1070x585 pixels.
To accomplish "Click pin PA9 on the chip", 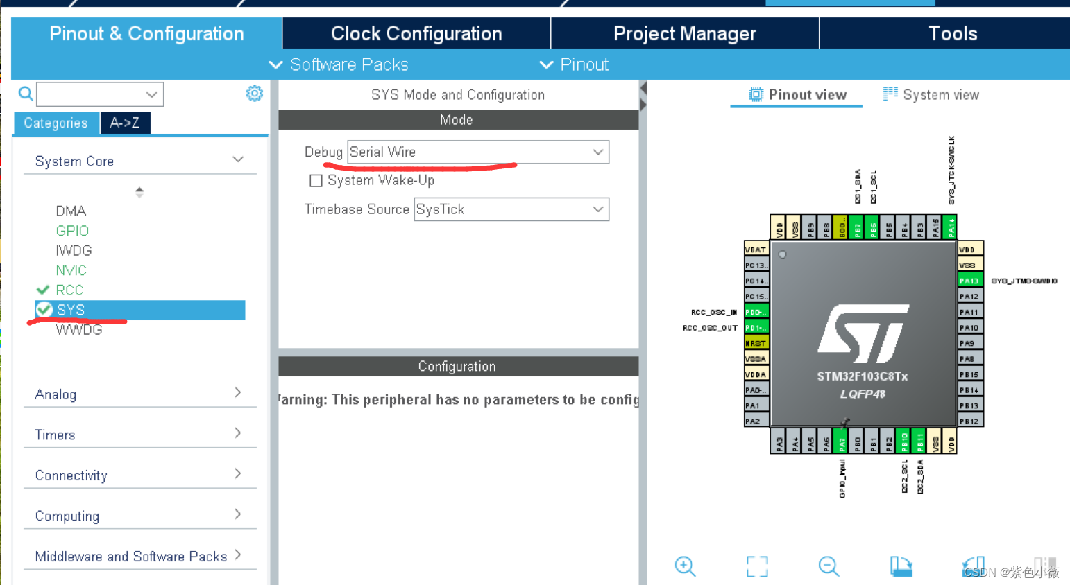I will (x=970, y=343).
